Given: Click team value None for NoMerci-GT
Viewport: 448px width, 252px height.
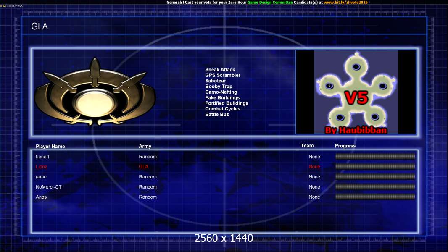Looking at the screenshot, I should (x=314, y=187).
